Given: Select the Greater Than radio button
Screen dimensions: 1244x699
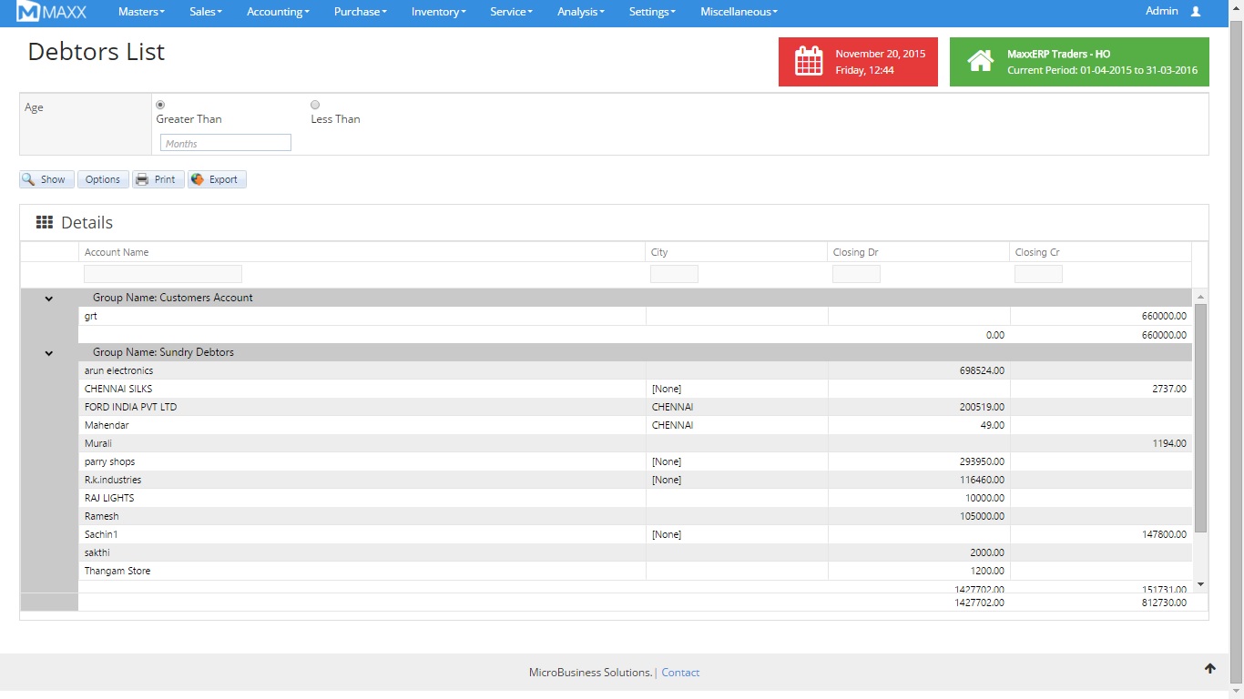Looking at the screenshot, I should tap(161, 105).
